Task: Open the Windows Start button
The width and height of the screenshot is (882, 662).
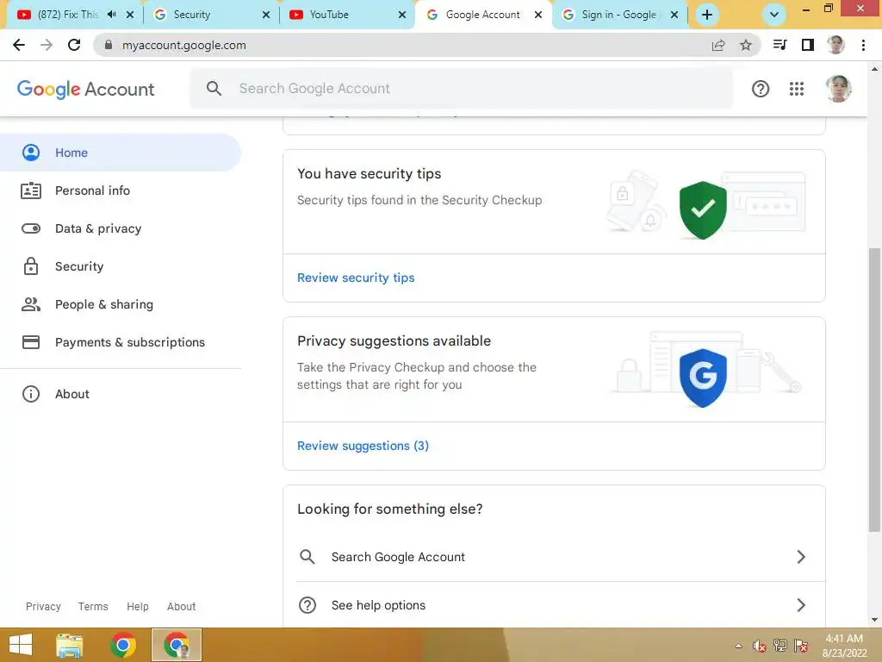Action: click(x=21, y=645)
